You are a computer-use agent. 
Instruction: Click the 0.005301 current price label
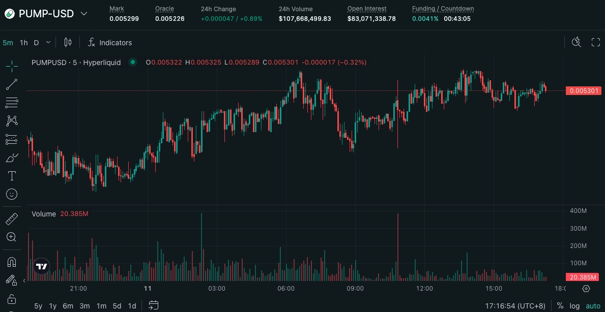tap(584, 91)
